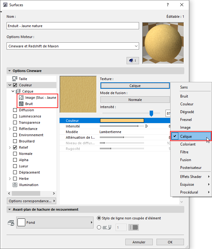Choose Fresnel in the texture menu

click(x=191, y=120)
